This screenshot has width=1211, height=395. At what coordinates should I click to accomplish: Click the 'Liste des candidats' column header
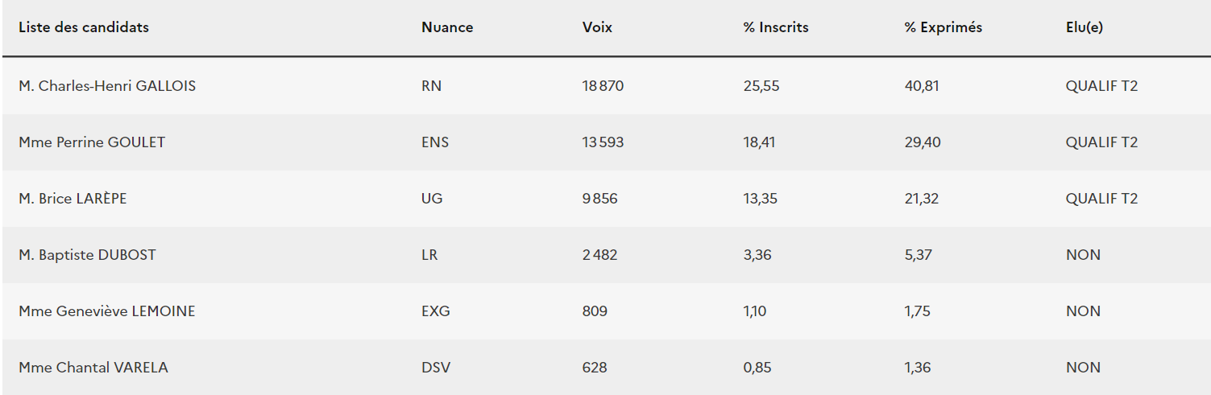click(x=84, y=27)
